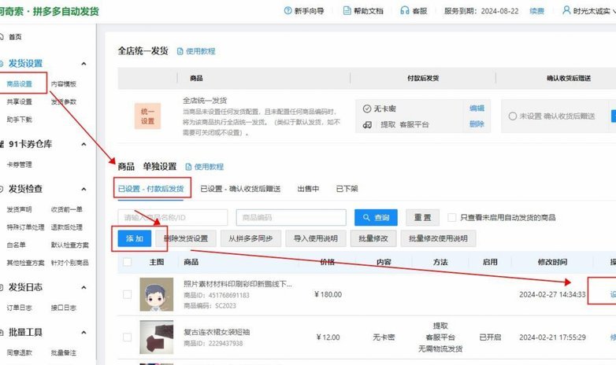The width and height of the screenshot is (616, 365).
Task: Focus the 商品编码 input field
Action: (x=291, y=217)
